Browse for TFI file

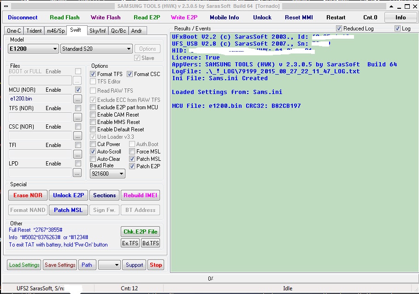tap(77, 154)
